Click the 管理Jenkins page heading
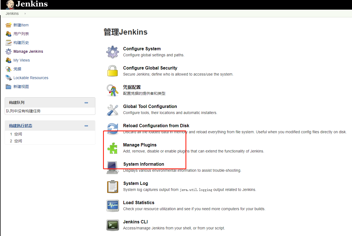The width and height of the screenshot is (352, 236). point(126,32)
